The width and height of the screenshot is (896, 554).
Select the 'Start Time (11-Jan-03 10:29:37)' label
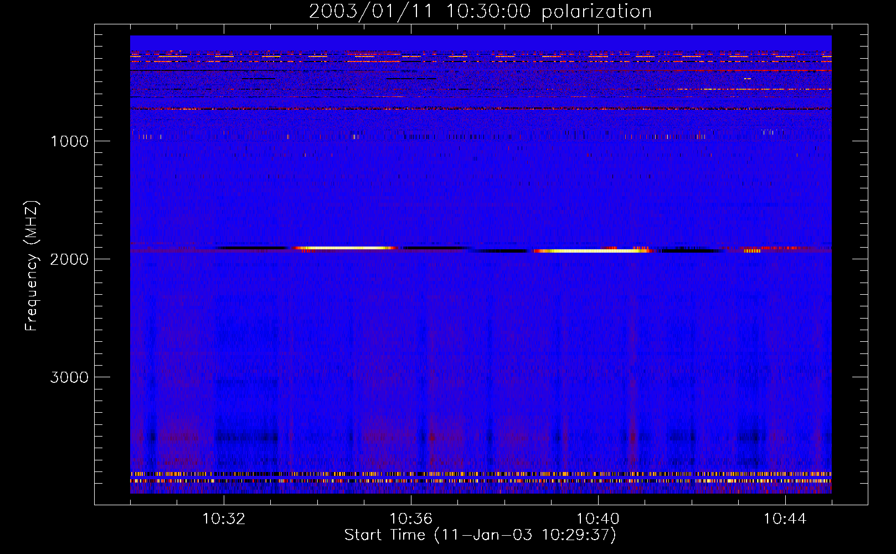point(480,535)
